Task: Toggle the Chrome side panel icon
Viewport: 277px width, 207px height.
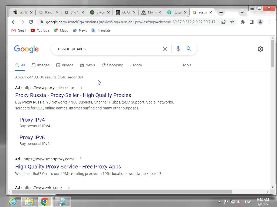Action: pyautogui.click(x=252, y=22)
